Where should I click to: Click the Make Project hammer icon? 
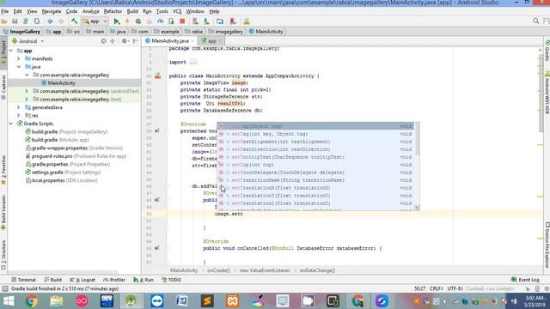click(75, 21)
